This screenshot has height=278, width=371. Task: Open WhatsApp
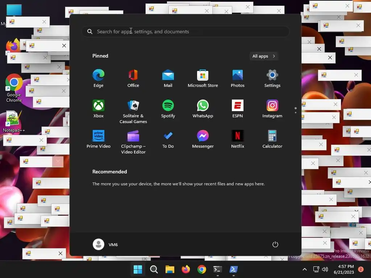(203, 109)
